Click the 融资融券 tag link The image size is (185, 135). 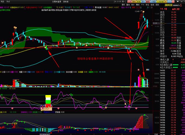(x=44, y=10)
